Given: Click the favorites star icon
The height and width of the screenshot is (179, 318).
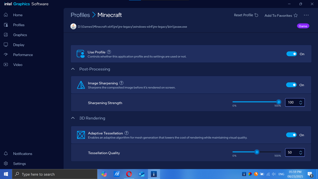Looking at the screenshot, I should pos(296,15).
